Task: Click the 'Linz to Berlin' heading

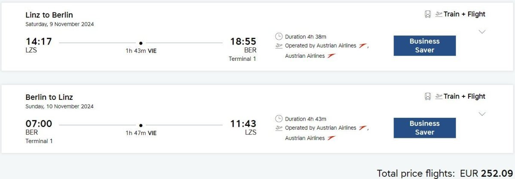Action: click(49, 15)
